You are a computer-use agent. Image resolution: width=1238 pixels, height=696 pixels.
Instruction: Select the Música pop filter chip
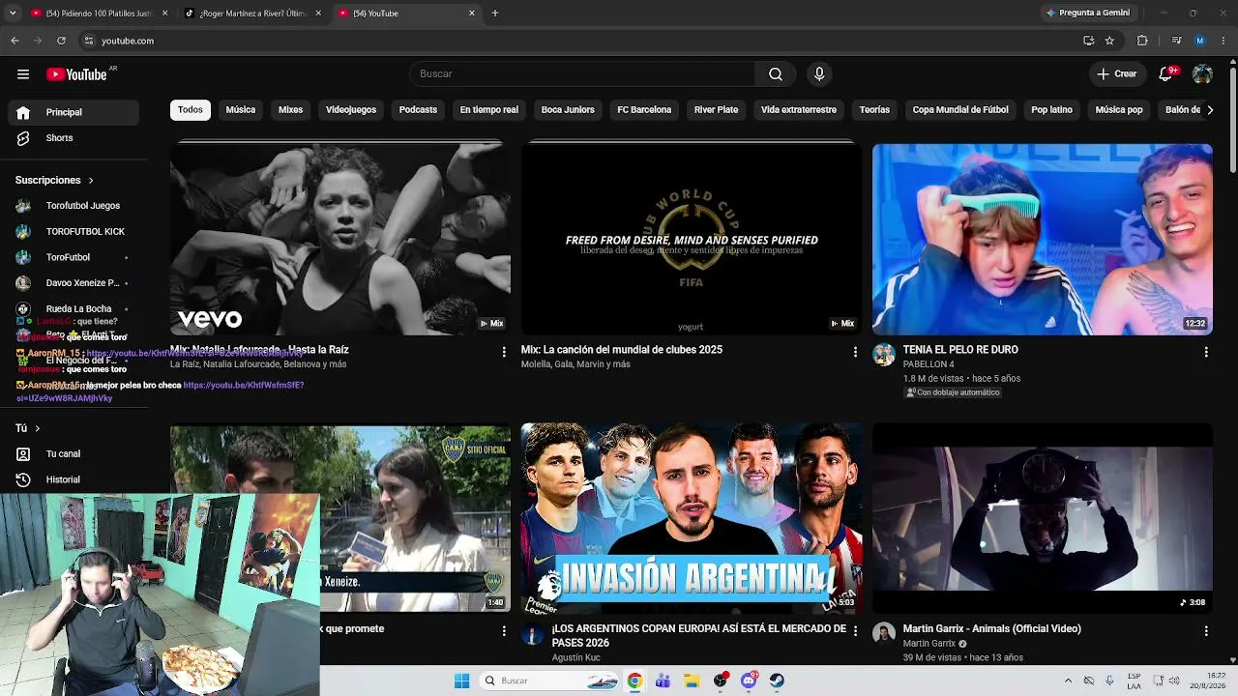pyautogui.click(x=1119, y=110)
